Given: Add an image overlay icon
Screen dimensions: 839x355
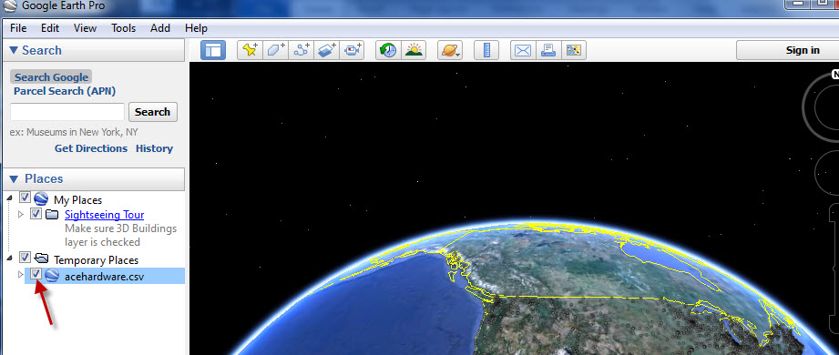Looking at the screenshot, I should point(326,50).
